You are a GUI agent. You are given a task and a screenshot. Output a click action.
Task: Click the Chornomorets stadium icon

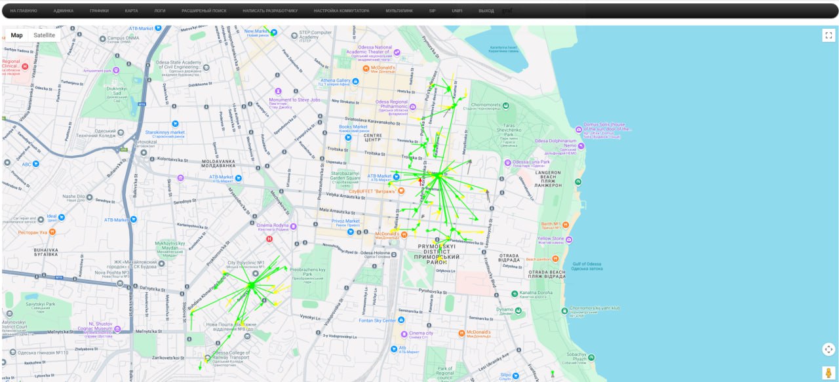[505, 105]
